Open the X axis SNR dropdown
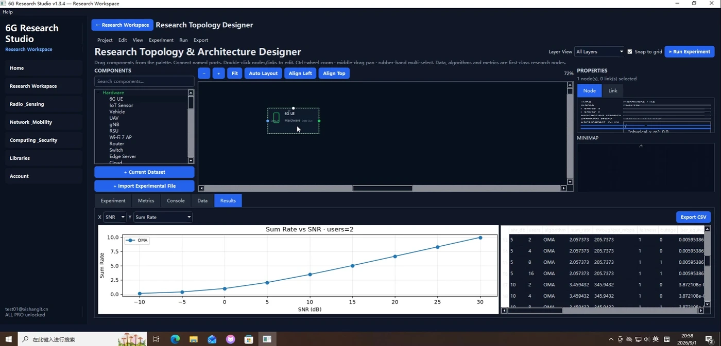The width and height of the screenshot is (721, 346). [x=115, y=217]
